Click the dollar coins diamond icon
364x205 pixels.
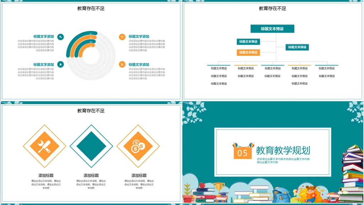(138, 146)
